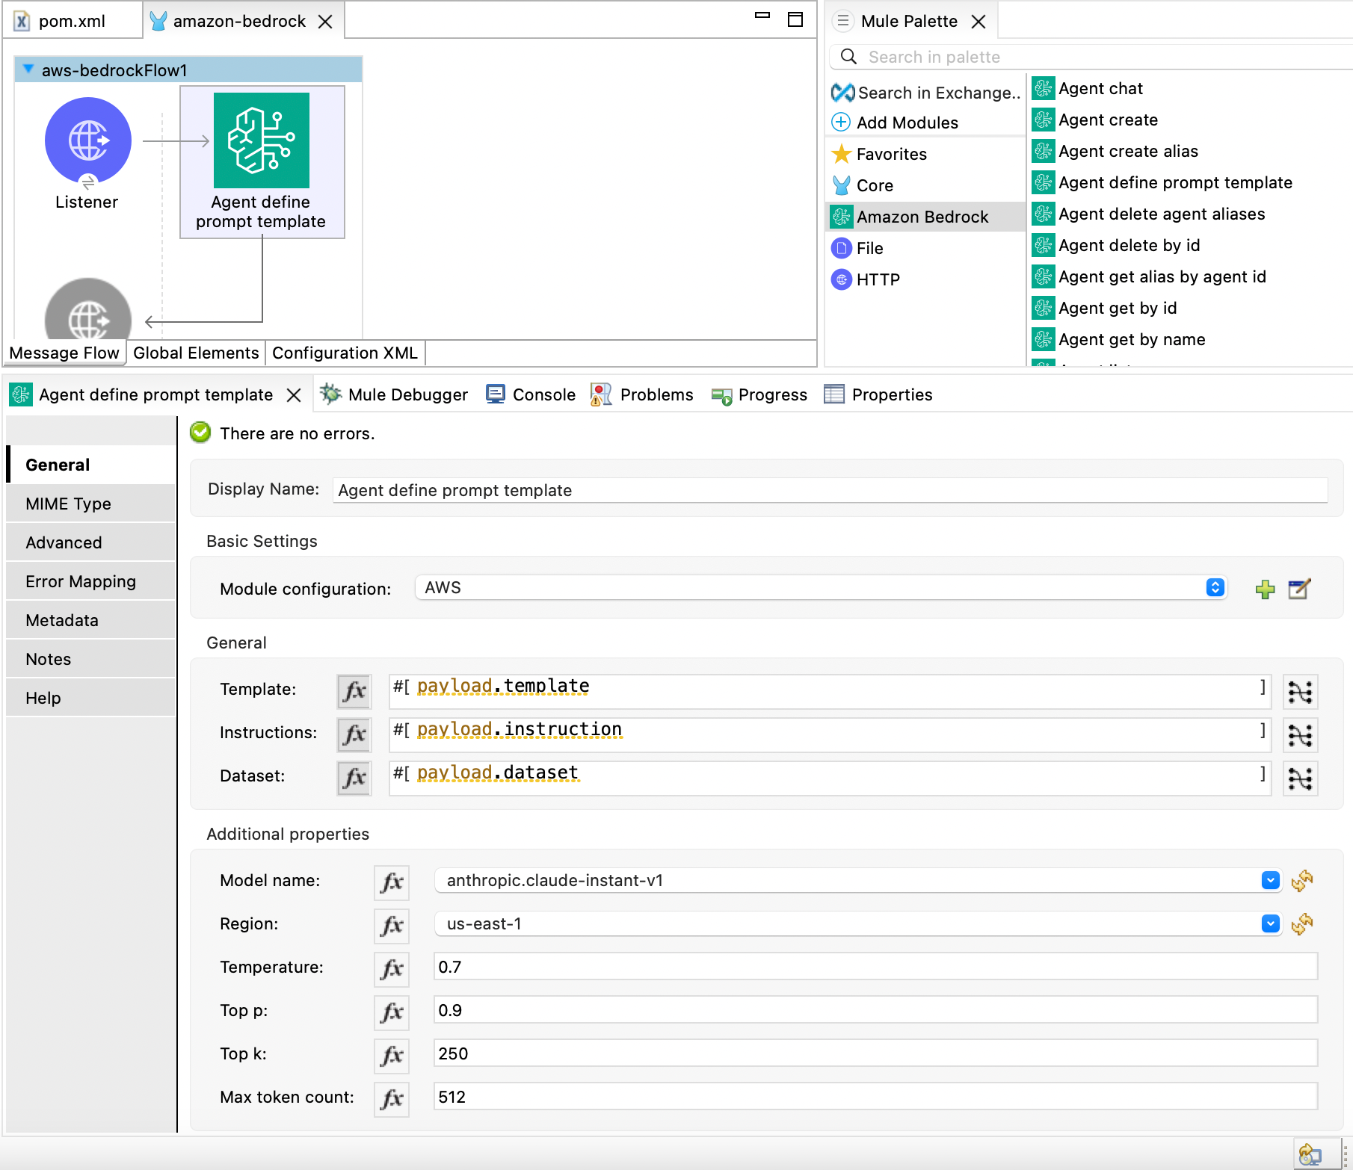Open the mapping view for Template field

tap(1300, 692)
